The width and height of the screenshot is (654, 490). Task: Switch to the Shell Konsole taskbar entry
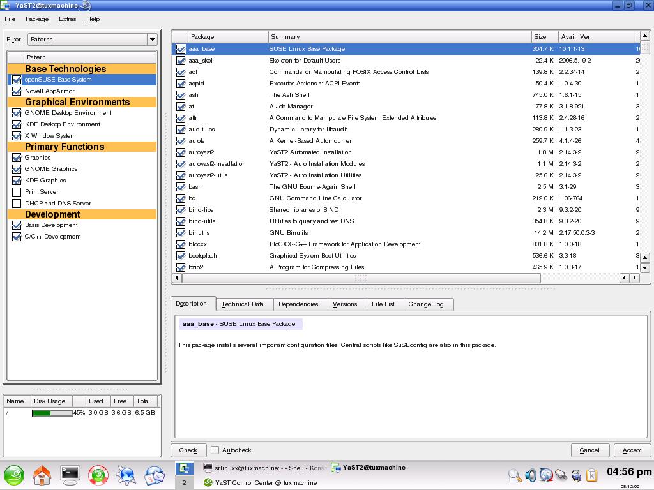pos(264,468)
